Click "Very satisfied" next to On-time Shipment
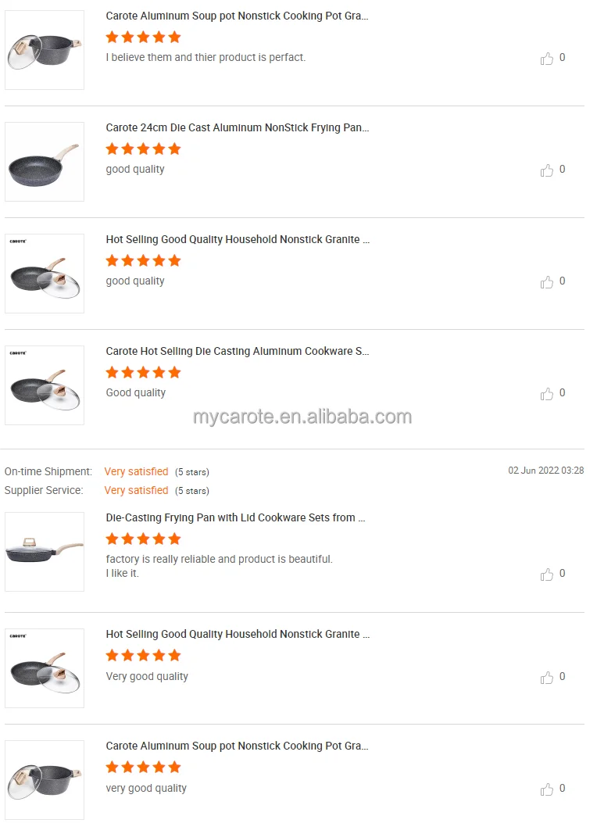Screen dimensions: 604x834 136,471
